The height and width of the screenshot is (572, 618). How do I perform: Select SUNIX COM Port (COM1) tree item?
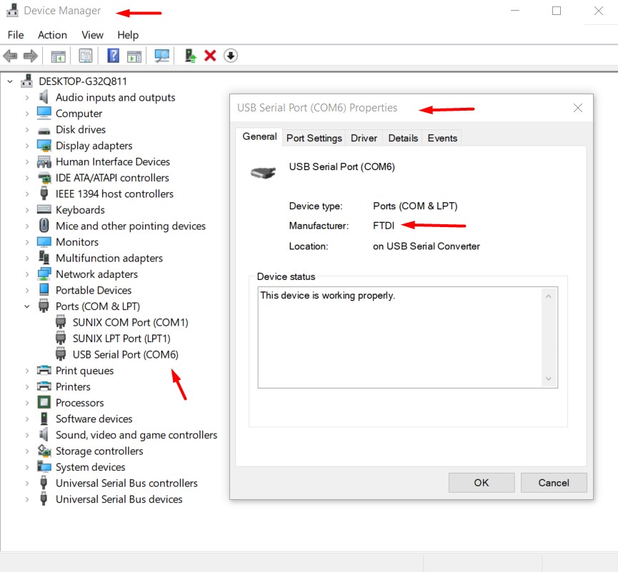coord(130,322)
